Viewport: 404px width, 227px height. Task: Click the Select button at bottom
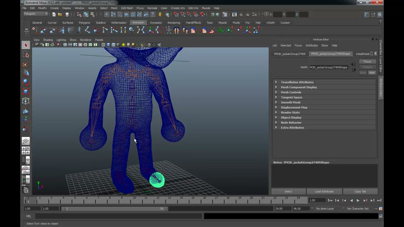[x=288, y=191]
